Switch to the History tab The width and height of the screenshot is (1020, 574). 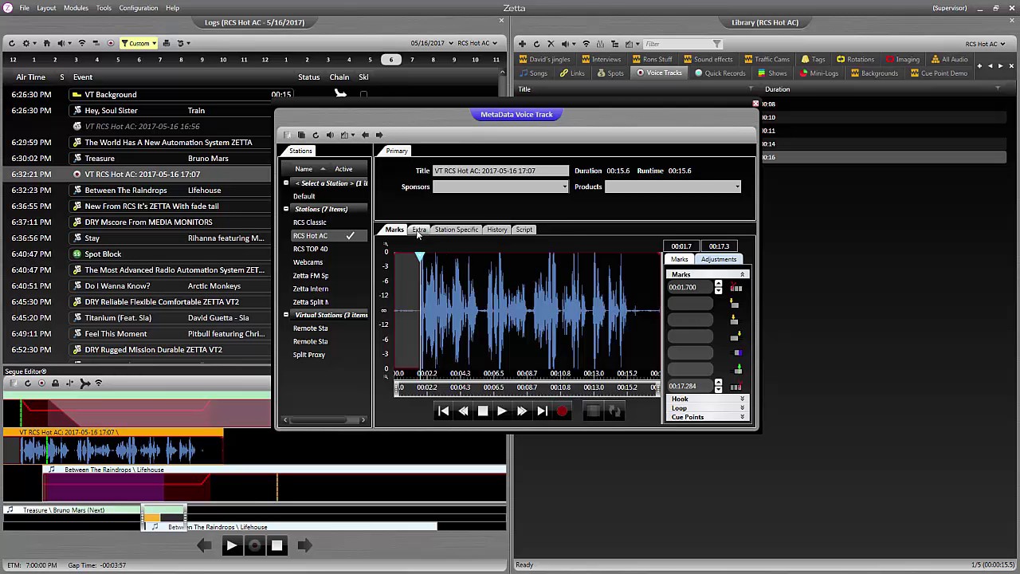[x=497, y=230]
